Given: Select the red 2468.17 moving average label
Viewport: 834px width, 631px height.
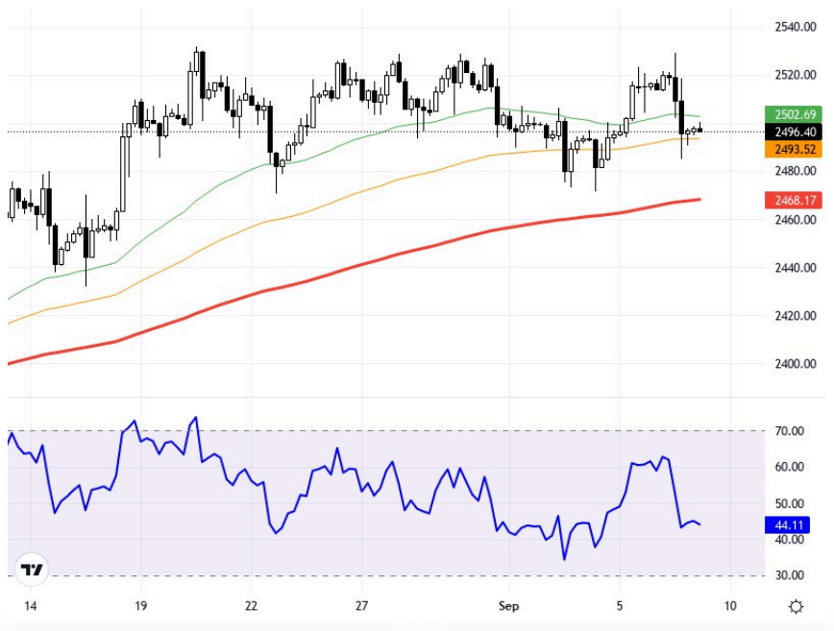Looking at the screenshot, I should click(794, 201).
